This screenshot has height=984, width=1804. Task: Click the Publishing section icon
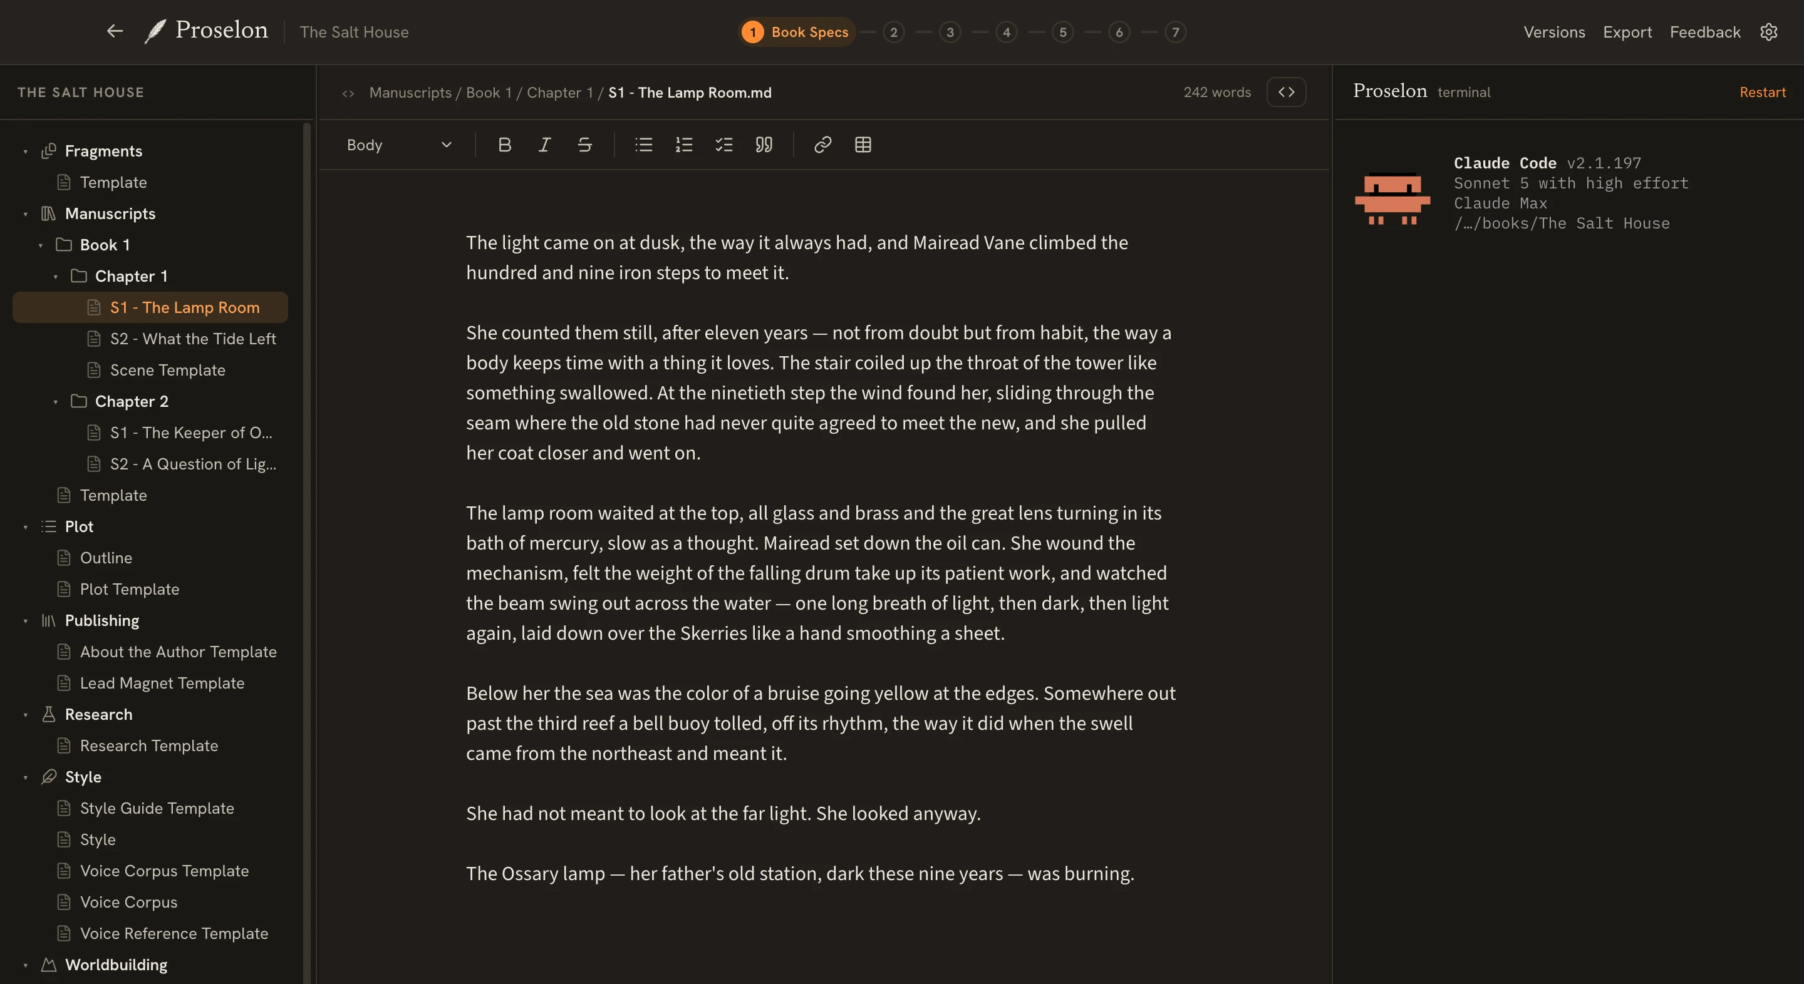point(48,620)
